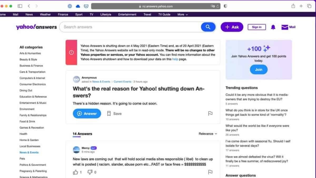Expand the More menu in the Yahoo bar
This screenshot has width=316, height=178.
pyautogui.click(x=182, y=15)
